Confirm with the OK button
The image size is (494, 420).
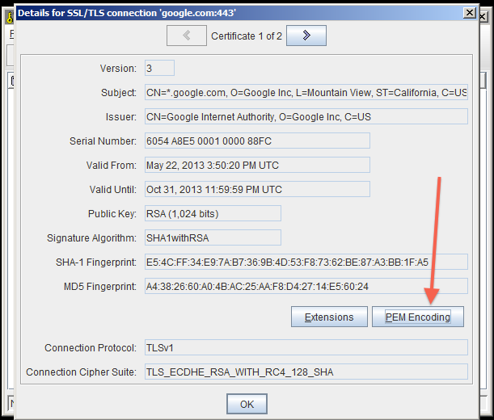click(247, 404)
